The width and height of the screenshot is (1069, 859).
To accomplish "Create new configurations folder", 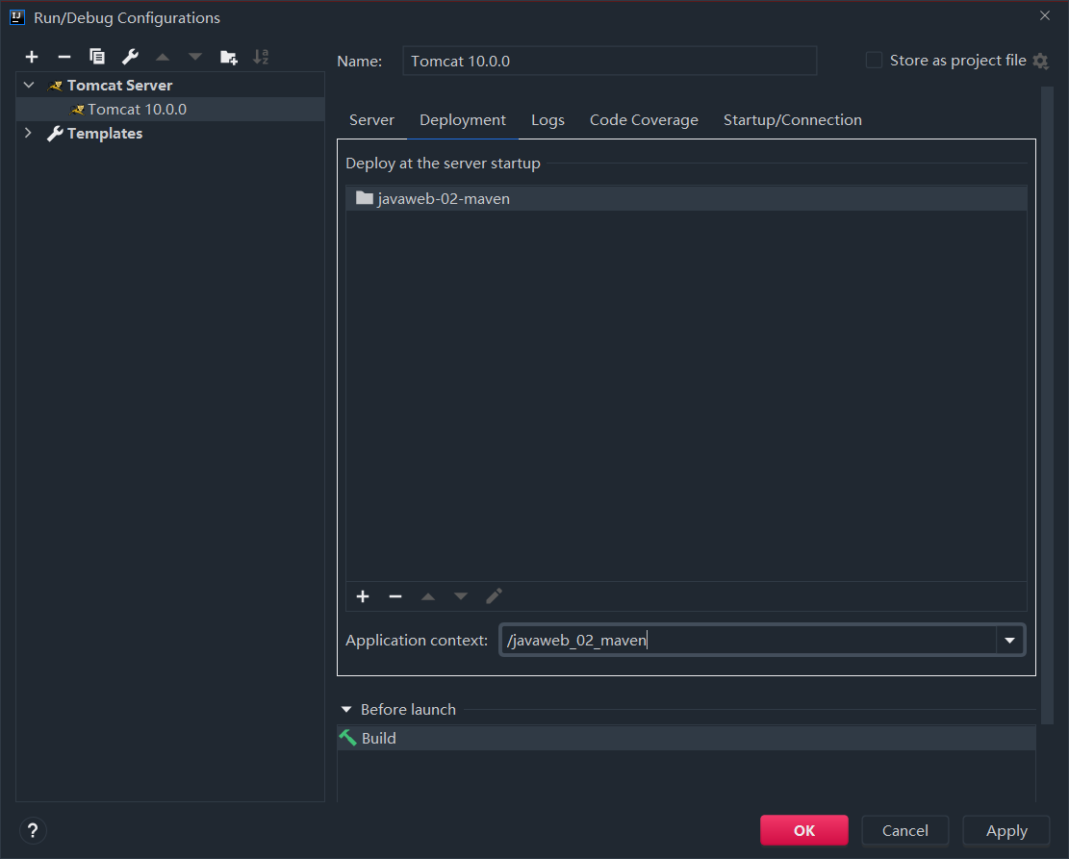I will point(228,58).
